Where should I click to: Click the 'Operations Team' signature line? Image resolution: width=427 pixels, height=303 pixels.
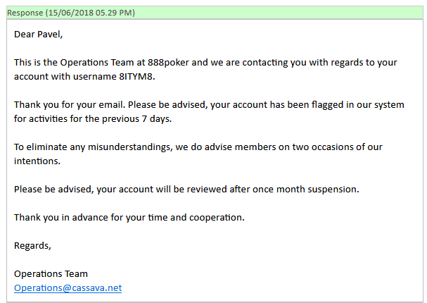[x=51, y=273]
